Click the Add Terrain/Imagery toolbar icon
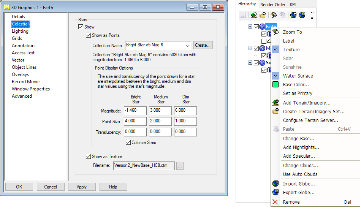 pyautogui.click(x=254, y=15)
